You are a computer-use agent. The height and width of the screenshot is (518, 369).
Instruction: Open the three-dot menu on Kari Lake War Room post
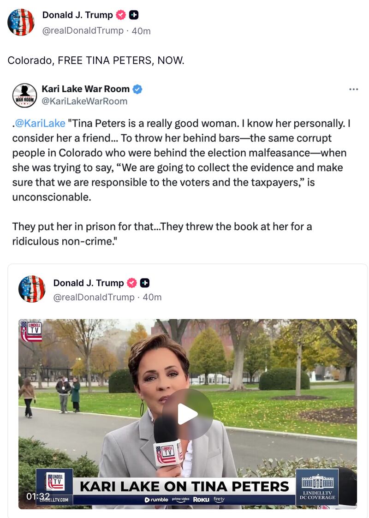click(x=353, y=89)
